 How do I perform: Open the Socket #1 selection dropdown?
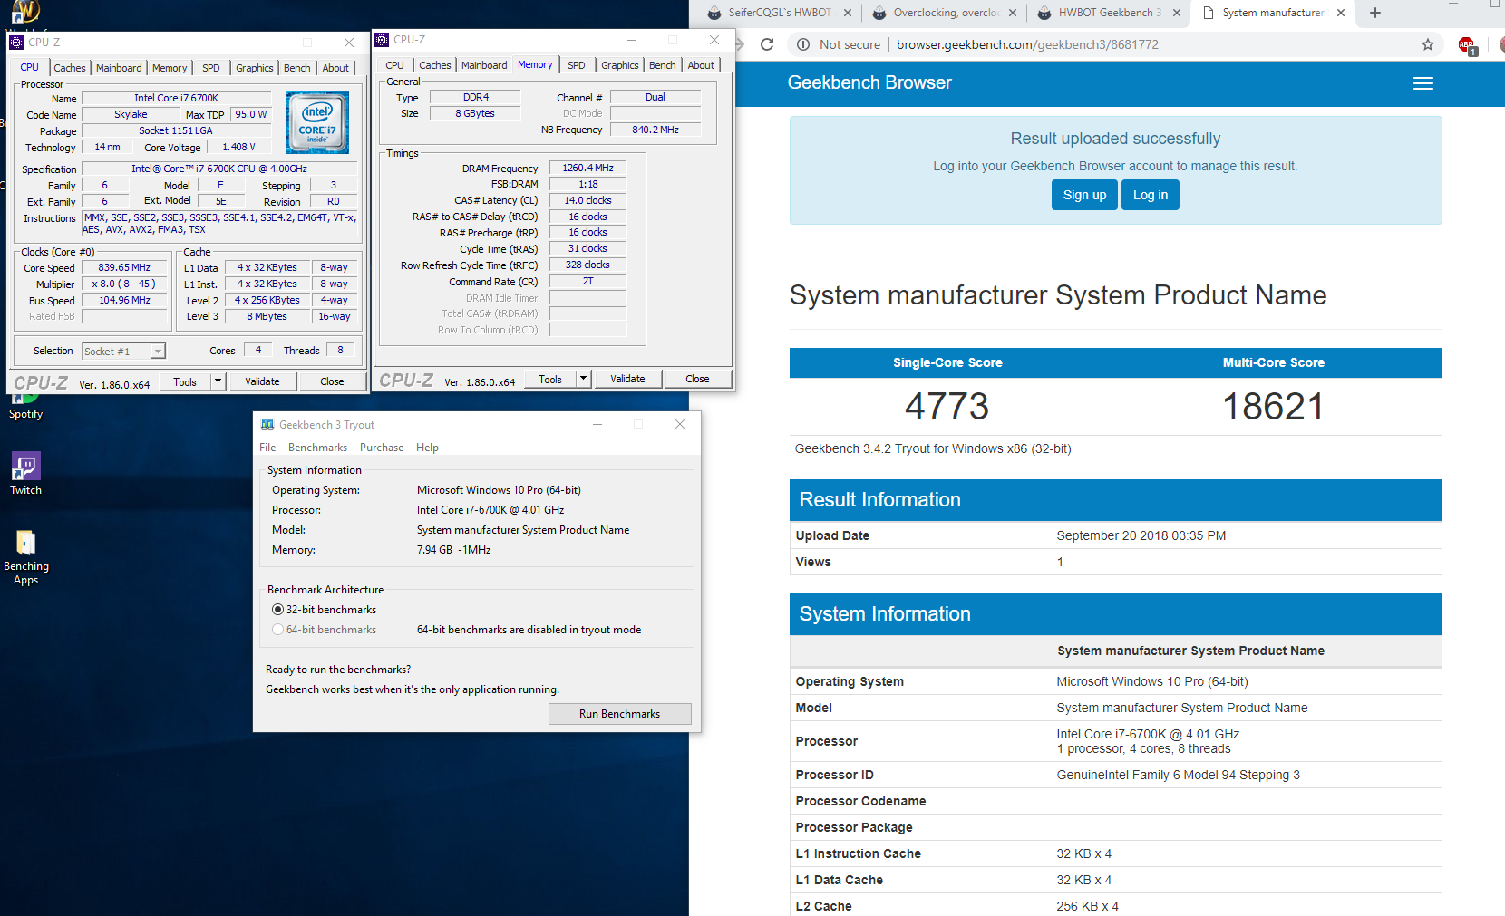coord(124,352)
